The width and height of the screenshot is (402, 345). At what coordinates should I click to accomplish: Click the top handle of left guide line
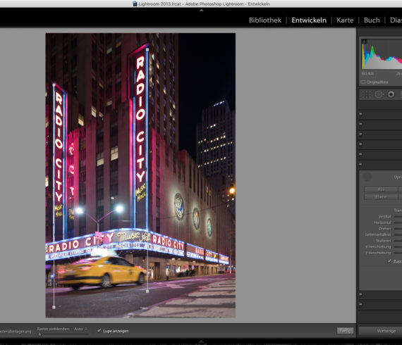click(54, 84)
